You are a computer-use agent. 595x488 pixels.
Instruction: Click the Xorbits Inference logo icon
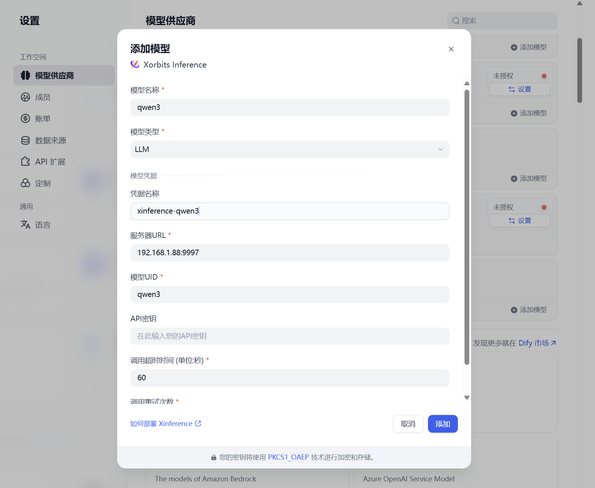point(135,65)
